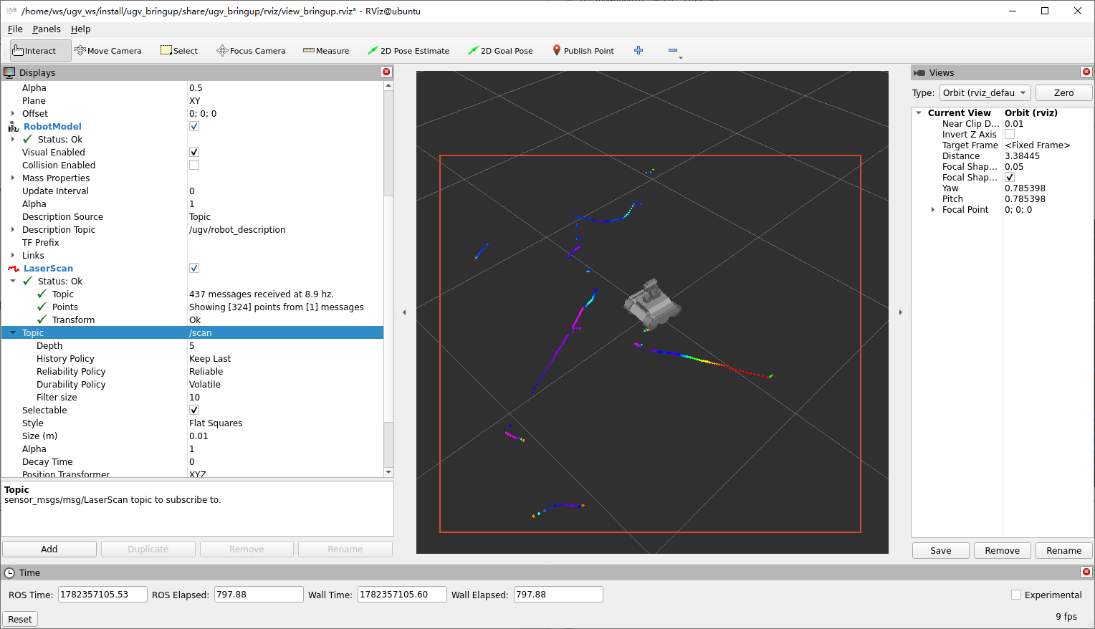1095x629 pixels.
Task: Select the 2D Goal Pose tool
Action: pyautogui.click(x=500, y=51)
